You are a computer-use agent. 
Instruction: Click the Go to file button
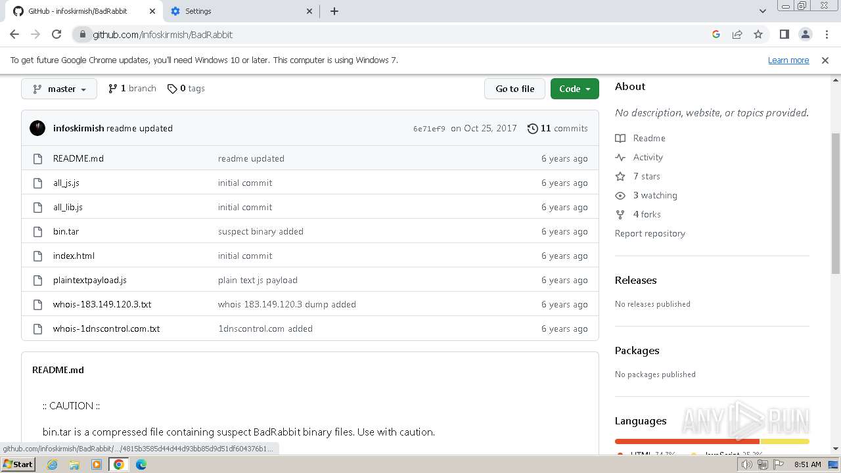pos(514,89)
